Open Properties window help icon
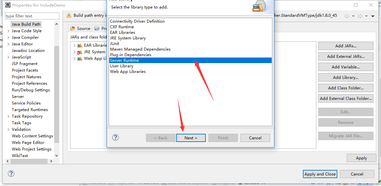Image resolution: width=381 pixels, height=186 pixels. pos(11,173)
